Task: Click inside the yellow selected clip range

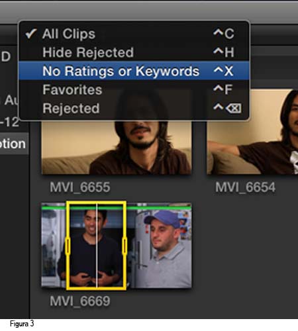Action: click(x=96, y=246)
